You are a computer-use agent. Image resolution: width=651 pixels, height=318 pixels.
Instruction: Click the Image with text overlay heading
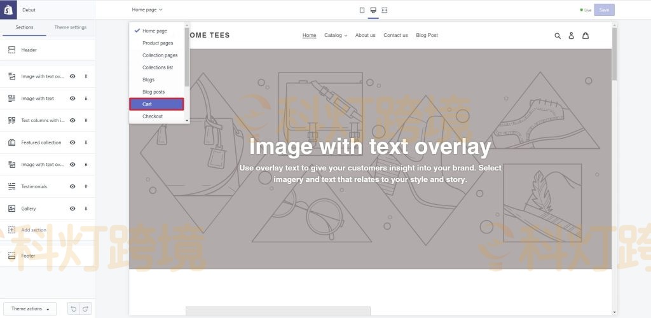(370, 147)
